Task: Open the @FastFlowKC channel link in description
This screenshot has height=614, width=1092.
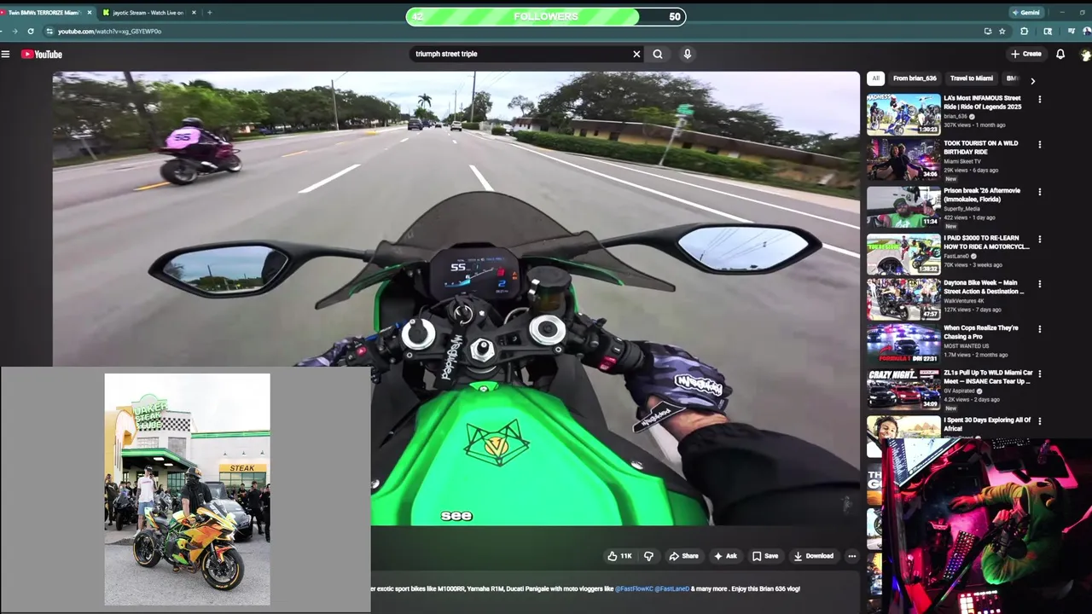Action: [634, 588]
